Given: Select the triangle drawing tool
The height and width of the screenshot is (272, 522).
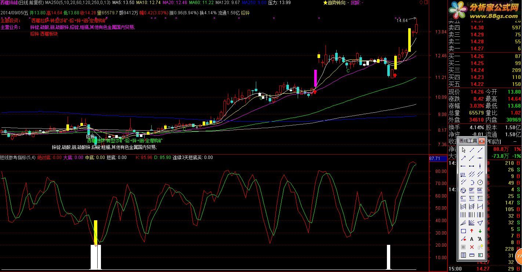Looking at the screenshot, I should 480,223.
